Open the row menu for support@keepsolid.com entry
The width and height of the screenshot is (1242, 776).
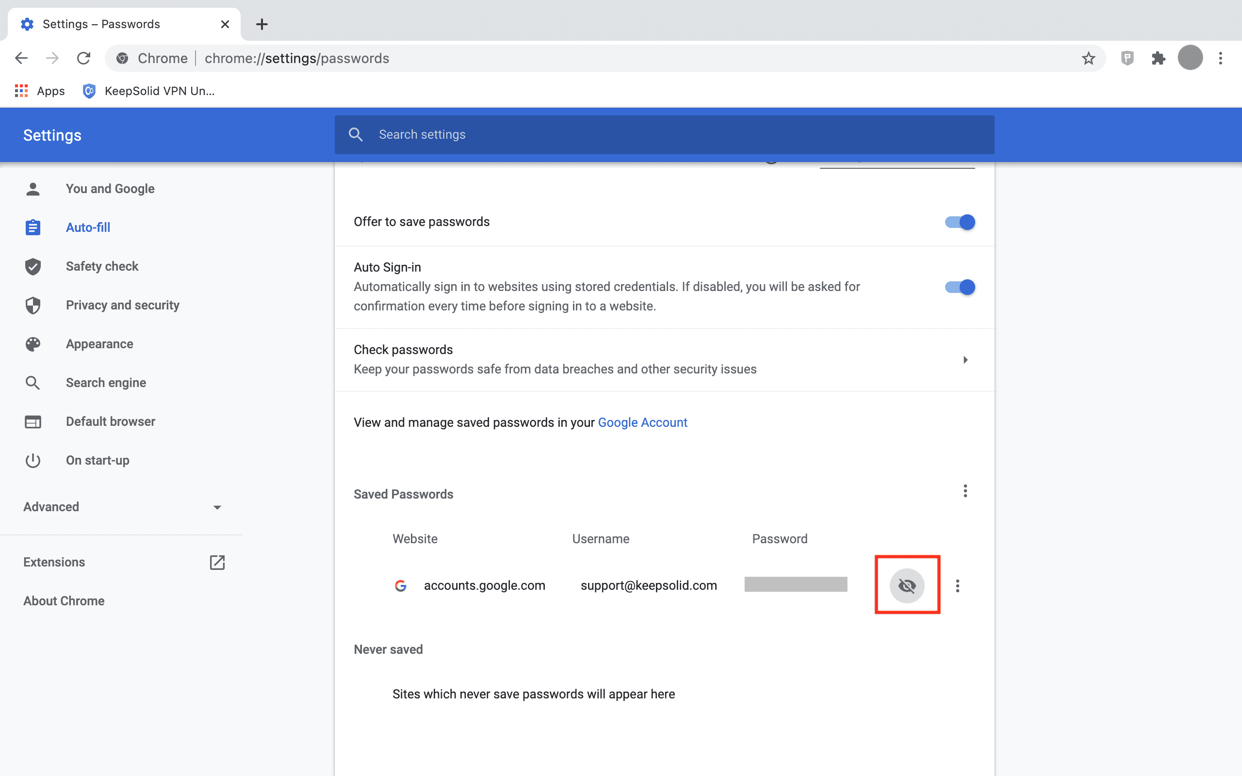click(958, 585)
